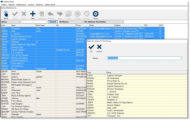This screenshot has height=120, width=190.
Task: Open the Actions menu
Action: [x=31, y=5]
